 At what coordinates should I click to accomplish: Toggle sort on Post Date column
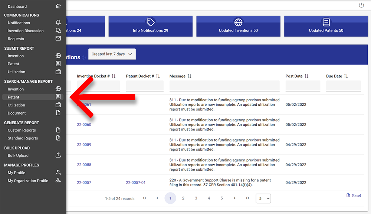click(306, 76)
